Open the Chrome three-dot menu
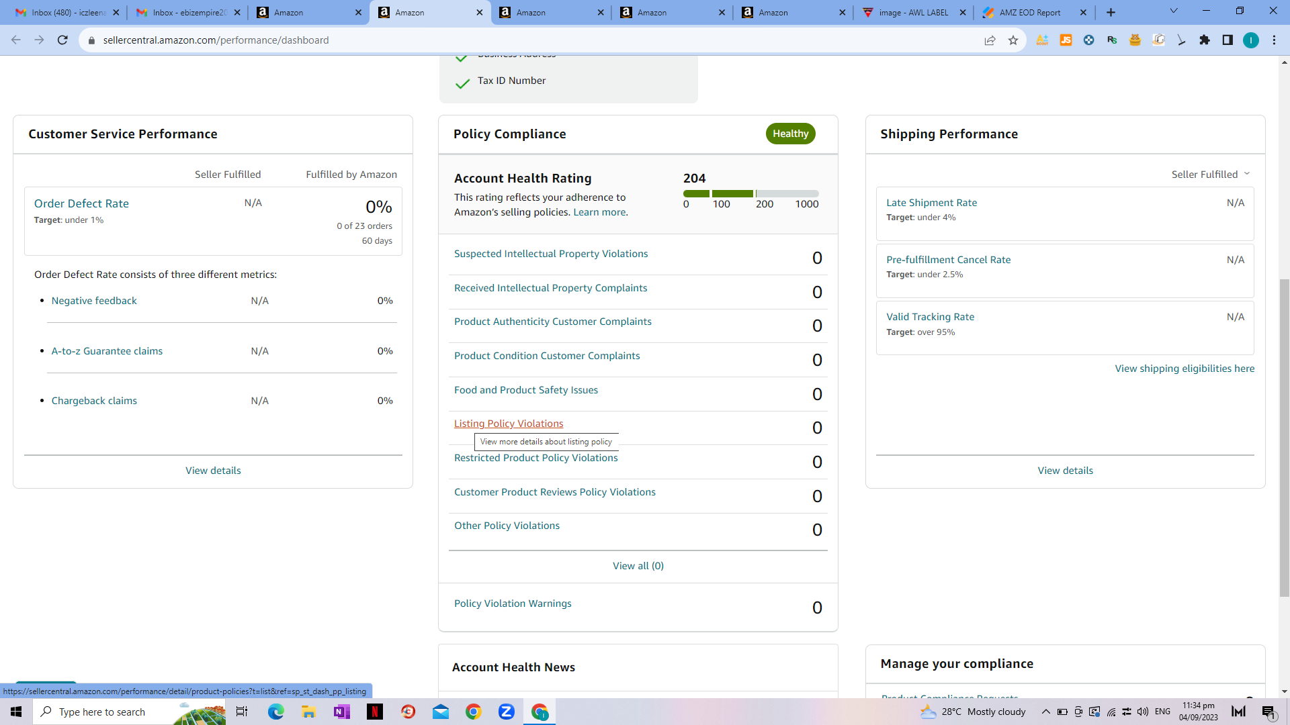1290x725 pixels. point(1274,40)
